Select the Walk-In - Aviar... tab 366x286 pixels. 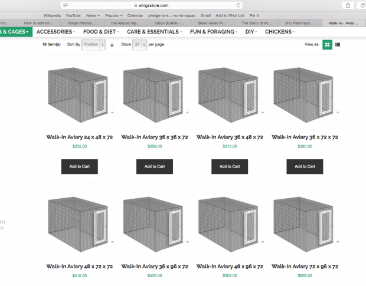344,23
